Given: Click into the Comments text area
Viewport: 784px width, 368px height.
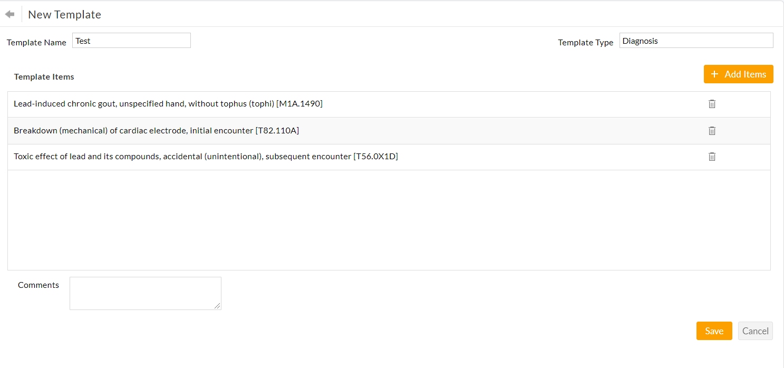Looking at the screenshot, I should (x=145, y=293).
